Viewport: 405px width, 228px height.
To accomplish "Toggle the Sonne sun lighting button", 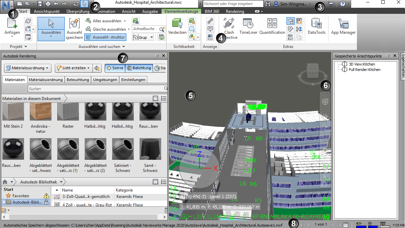I will (115, 68).
